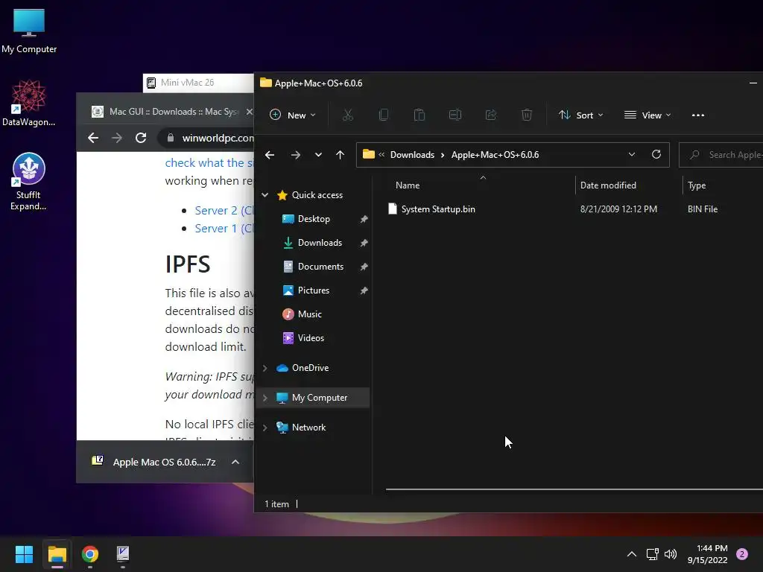Open notification center badge
This screenshot has height=572, width=763.
point(742,554)
